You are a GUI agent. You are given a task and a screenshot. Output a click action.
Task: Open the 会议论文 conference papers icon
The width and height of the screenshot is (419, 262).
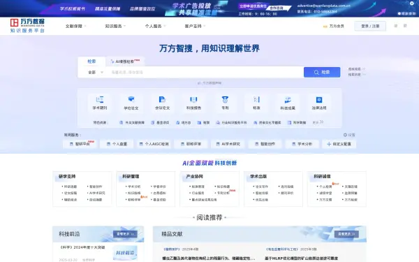[162, 100]
